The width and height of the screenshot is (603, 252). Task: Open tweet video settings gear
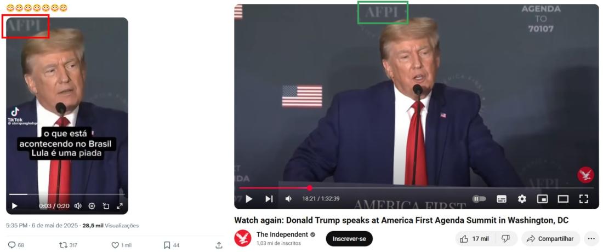pos(92,206)
